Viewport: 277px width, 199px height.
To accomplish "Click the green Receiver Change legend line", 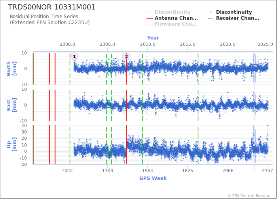I will (210, 18).
